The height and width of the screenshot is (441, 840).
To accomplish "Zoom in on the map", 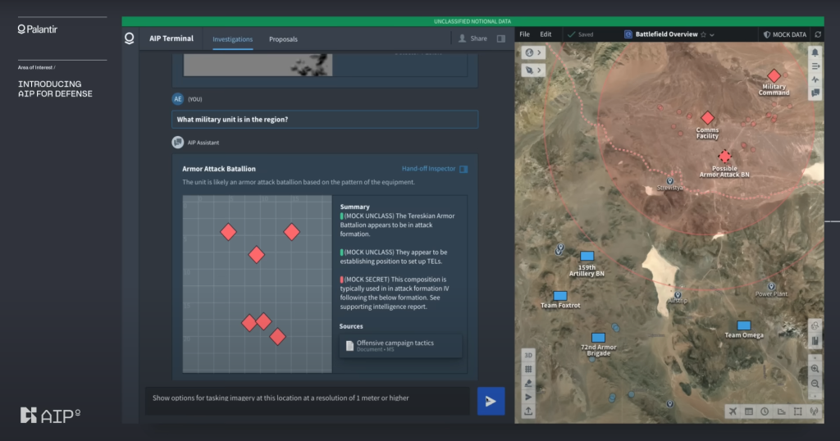I will 815,369.
